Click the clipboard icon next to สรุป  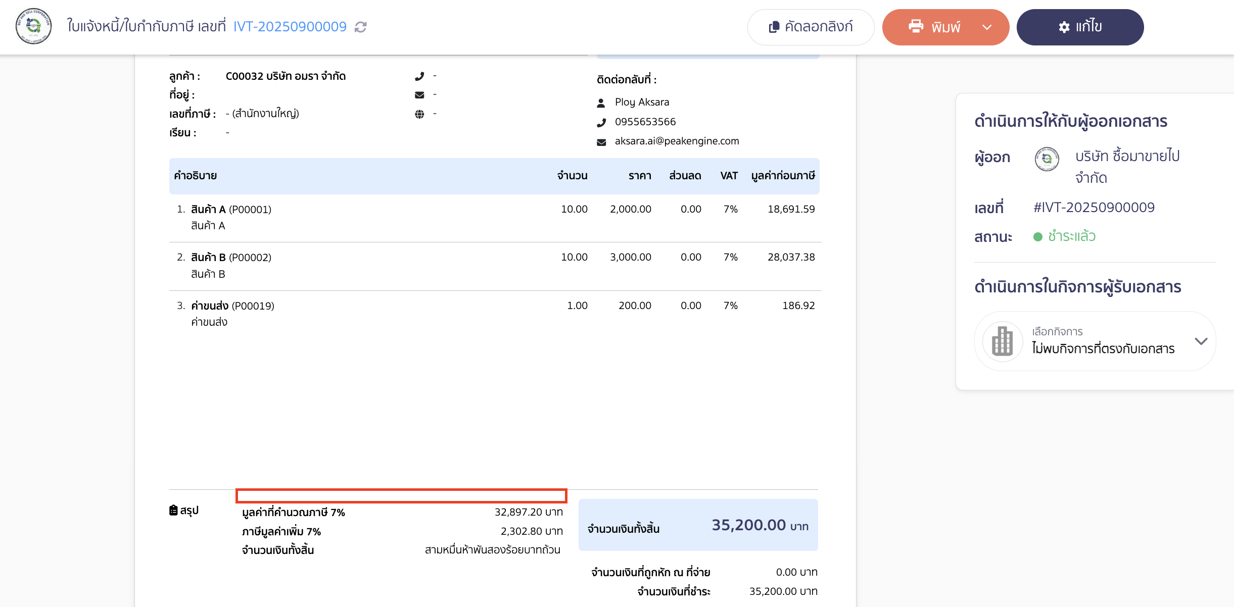[173, 510]
